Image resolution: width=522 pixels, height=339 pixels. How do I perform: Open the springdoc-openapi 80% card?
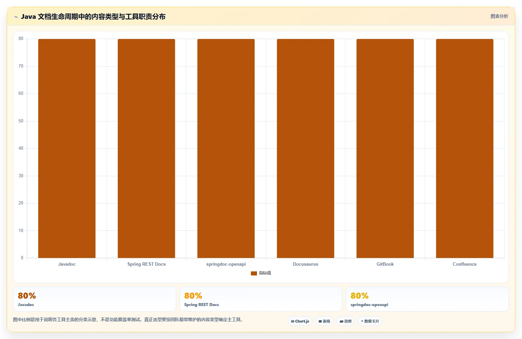[427, 299]
